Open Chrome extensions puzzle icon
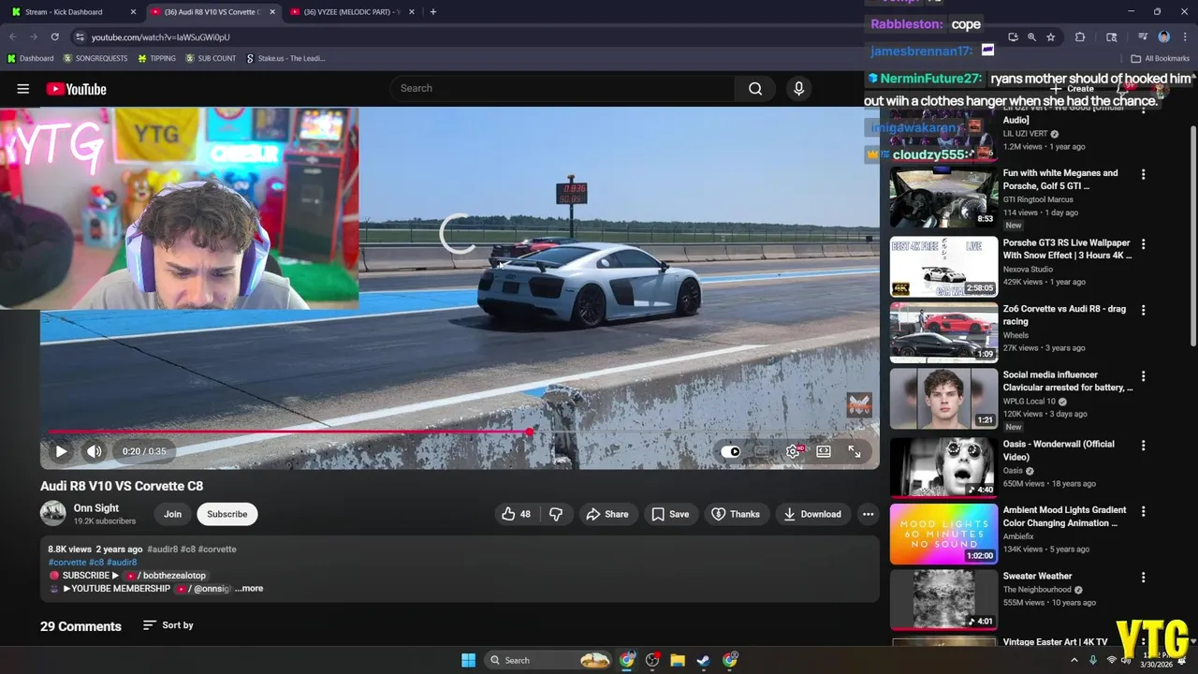 pyautogui.click(x=1080, y=37)
